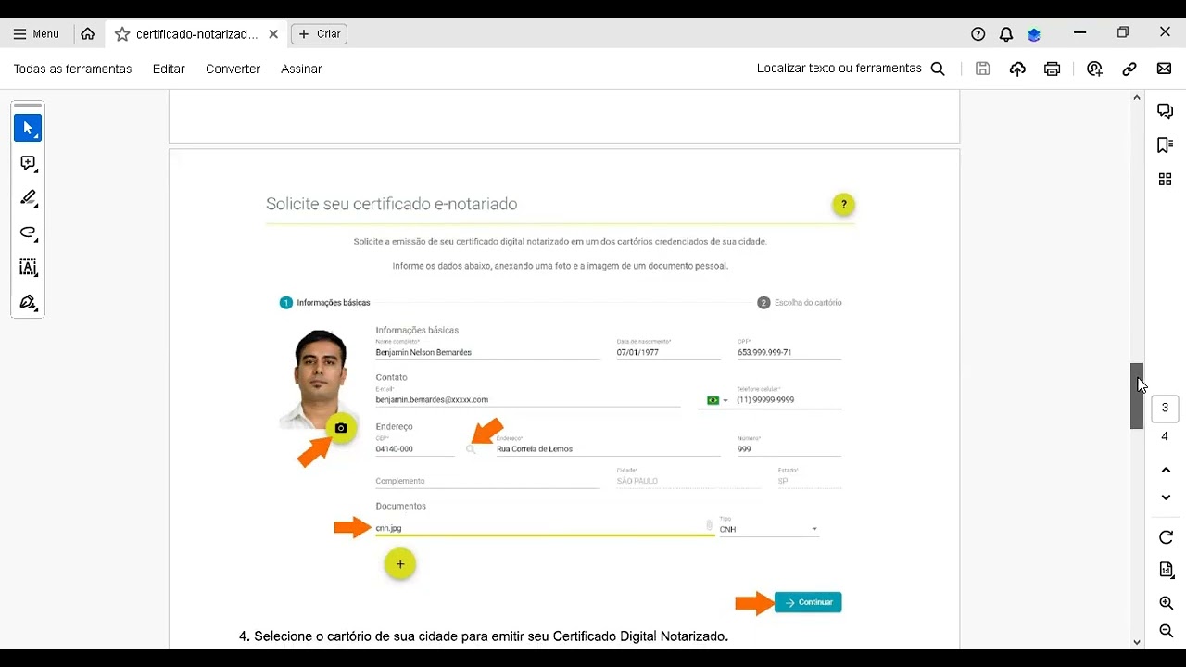1186x667 pixels.
Task: Click the Complemento field
Action: pos(487,481)
